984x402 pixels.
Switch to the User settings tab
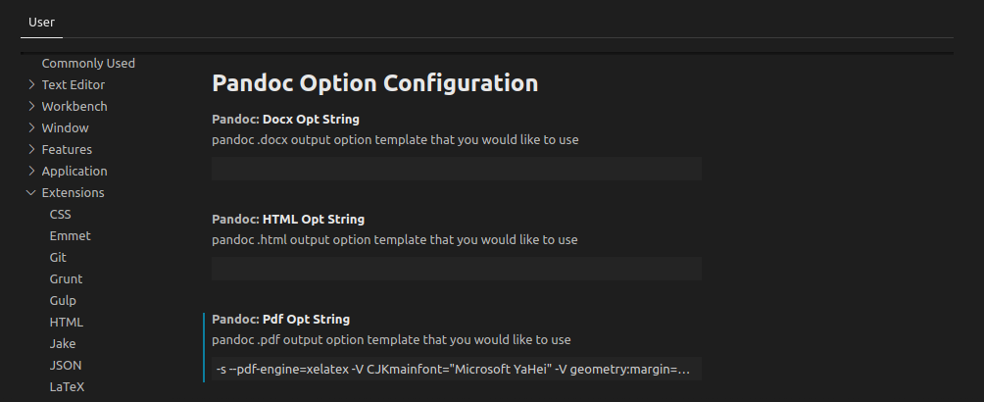[41, 21]
